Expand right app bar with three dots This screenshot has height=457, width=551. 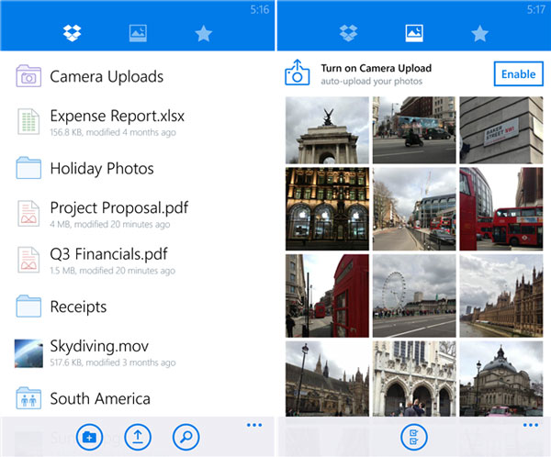pos(531,425)
